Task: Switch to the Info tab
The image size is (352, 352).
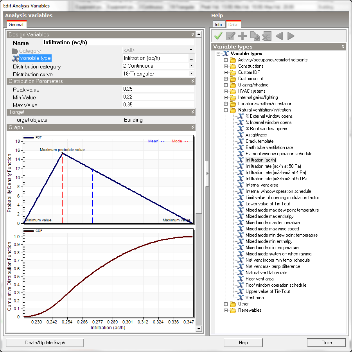Action: [218, 25]
